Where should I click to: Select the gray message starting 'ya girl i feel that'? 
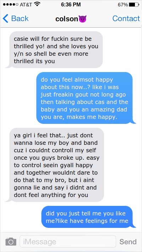pos(55,165)
